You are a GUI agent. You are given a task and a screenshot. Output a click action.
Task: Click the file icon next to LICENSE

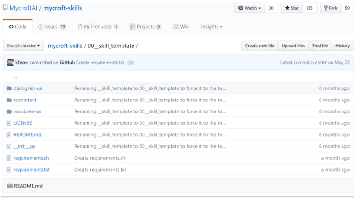pos(9,123)
